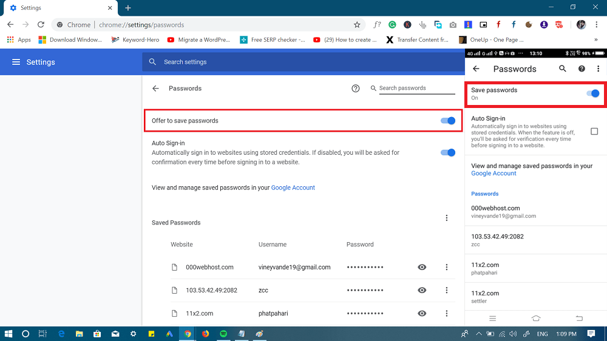Toggle desktop Auto Sign-in switch

[x=448, y=152]
